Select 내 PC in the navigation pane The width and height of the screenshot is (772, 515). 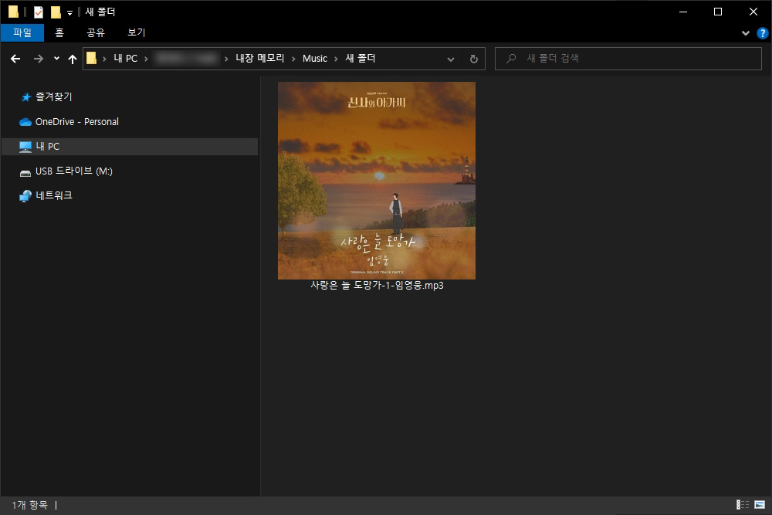130,147
